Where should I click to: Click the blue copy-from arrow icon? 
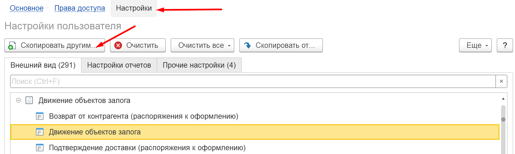[x=248, y=45]
